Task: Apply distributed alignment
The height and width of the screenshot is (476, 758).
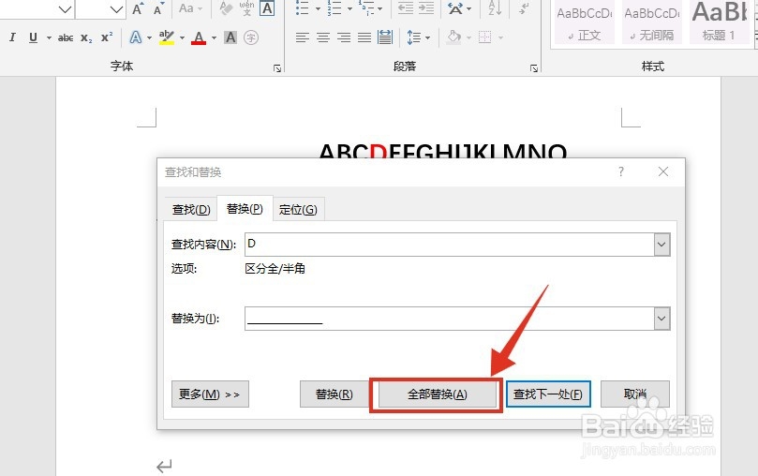Action: point(385,37)
